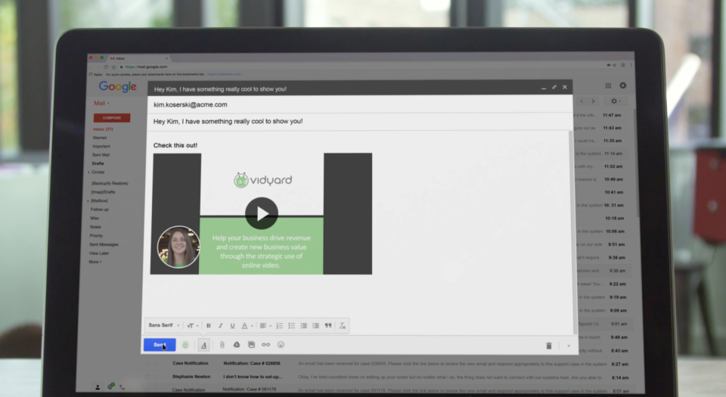Open the text color picker
The width and height of the screenshot is (726, 397).
[247, 326]
